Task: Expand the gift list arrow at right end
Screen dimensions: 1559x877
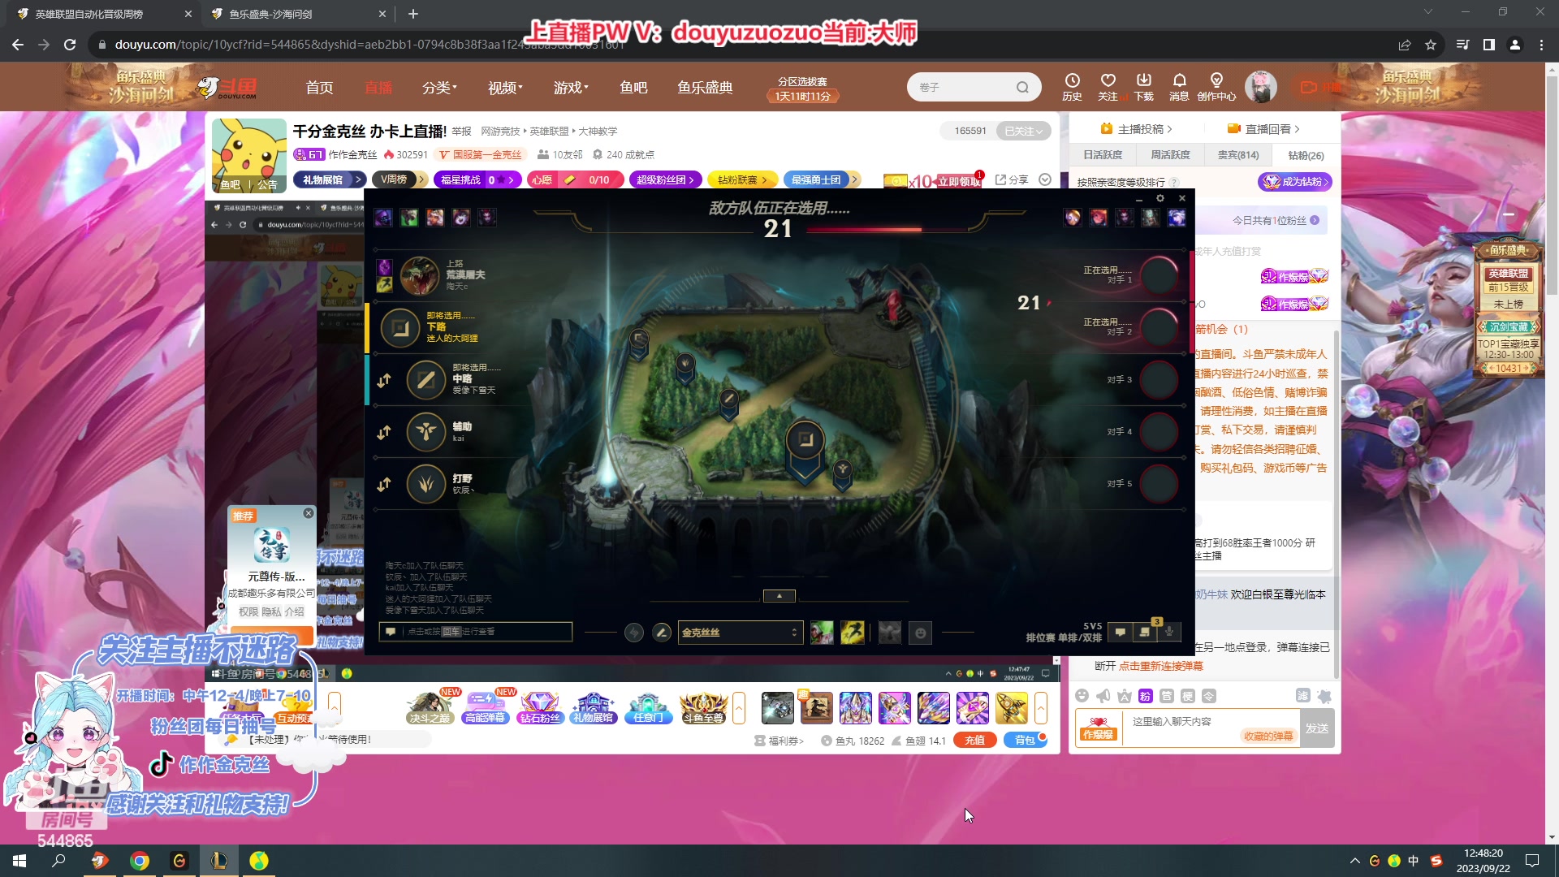Action: pos(1041,708)
